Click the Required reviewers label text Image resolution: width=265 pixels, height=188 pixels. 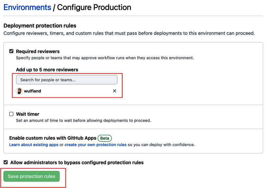coord(38,51)
